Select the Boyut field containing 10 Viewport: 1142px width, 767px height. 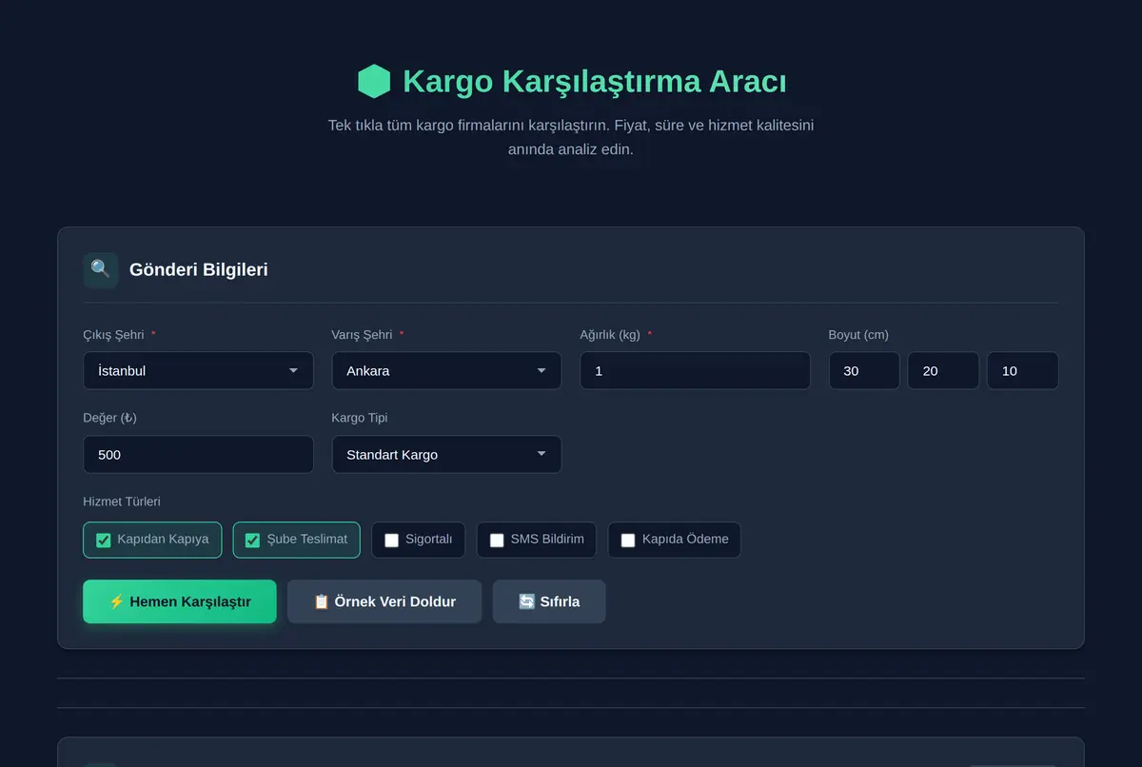(x=1023, y=370)
